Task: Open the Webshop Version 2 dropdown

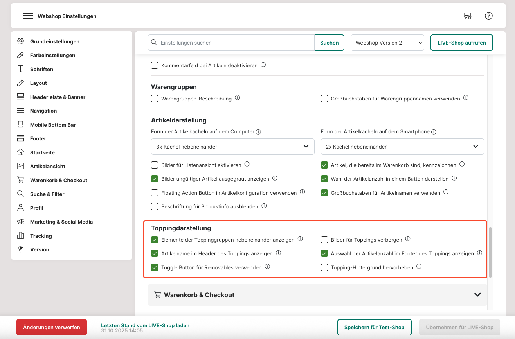Action: point(387,43)
